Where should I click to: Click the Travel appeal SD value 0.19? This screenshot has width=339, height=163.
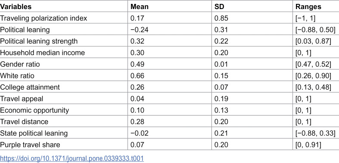[x=221, y=98]
